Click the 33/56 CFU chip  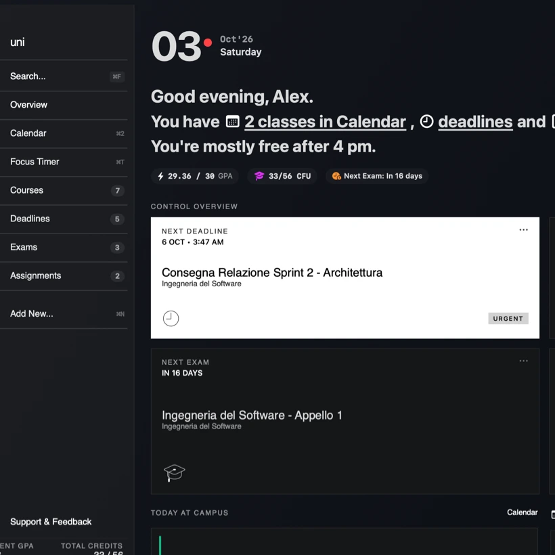[x=282, y=176]
